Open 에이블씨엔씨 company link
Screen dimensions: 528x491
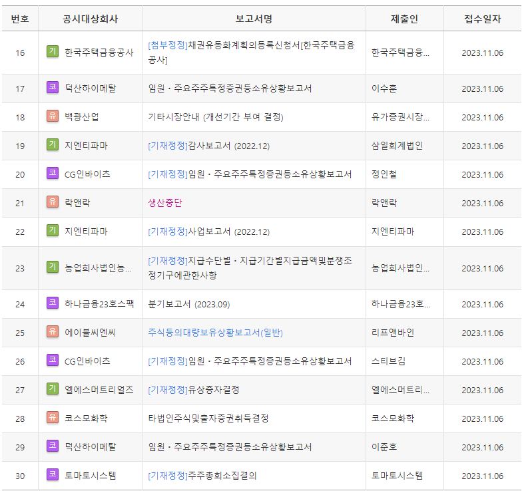tap(91, 333)
